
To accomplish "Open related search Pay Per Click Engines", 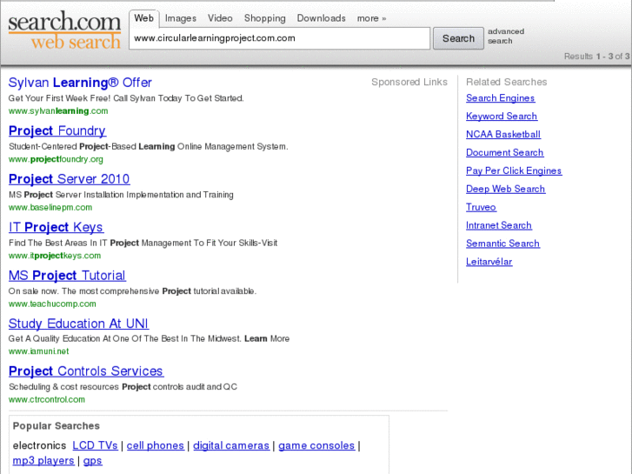I will click(514, 170).
